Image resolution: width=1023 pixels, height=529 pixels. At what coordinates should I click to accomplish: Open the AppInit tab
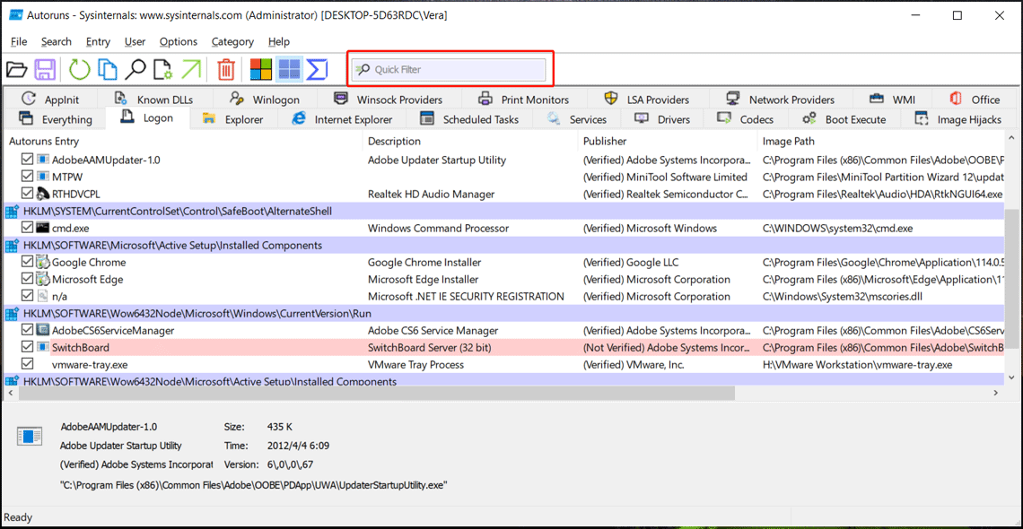coord(53,99)
